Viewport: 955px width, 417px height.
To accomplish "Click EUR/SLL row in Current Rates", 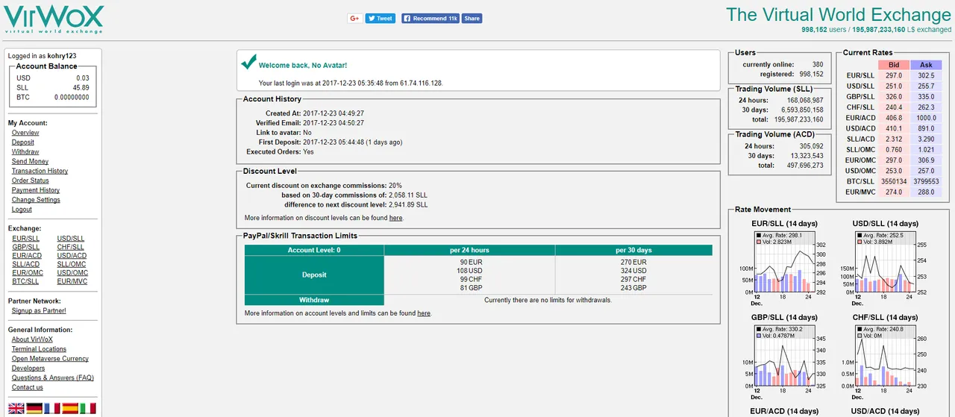I will point(892,76).
